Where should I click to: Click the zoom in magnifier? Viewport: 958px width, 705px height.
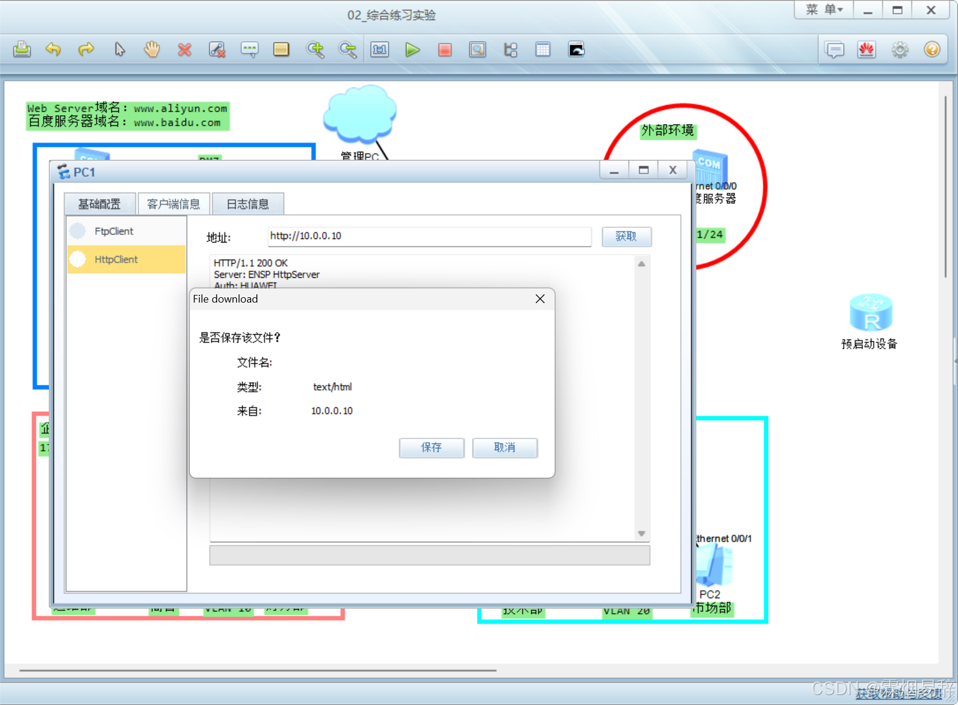pyautogui.click(x=315, y=49)
